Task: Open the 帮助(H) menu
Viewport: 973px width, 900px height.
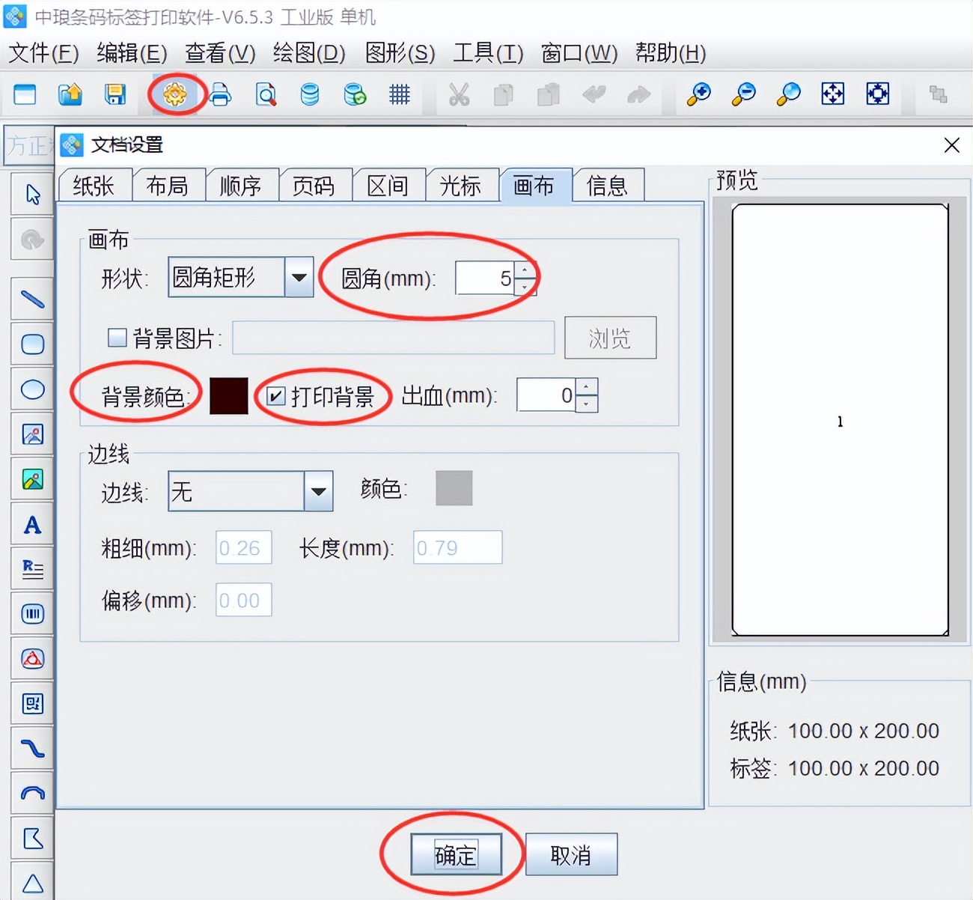Action: (x=671, y=53)
